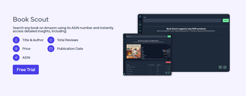The image size is (246, 96).
Task: Click the document icon in large app sidebar
Action: pyautogui.click(x=140, y=31)
